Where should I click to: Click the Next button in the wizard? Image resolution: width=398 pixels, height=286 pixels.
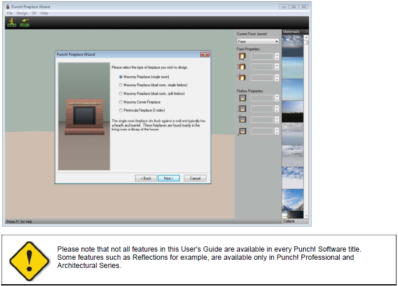[x=169, y=178]
